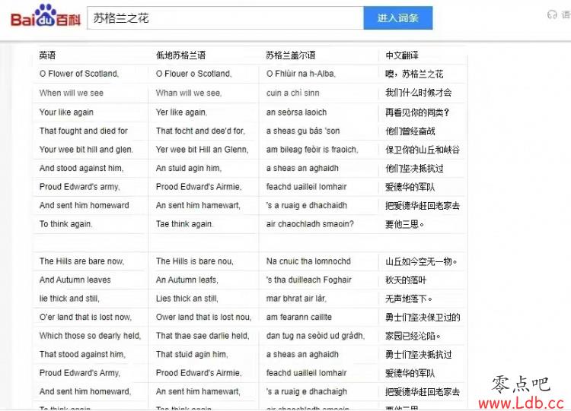The width and height of the screenshot is (571, 411).
Task: Click the cell 'mar bhrat air làr,'
Action: click(296, 299)
